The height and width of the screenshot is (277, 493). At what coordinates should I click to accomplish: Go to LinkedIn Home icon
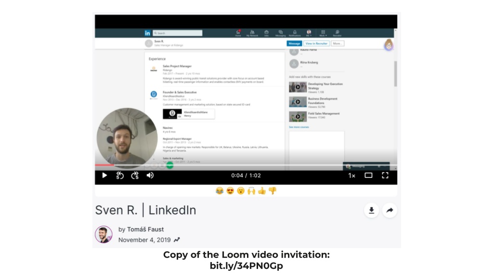[x=238, y=33]
